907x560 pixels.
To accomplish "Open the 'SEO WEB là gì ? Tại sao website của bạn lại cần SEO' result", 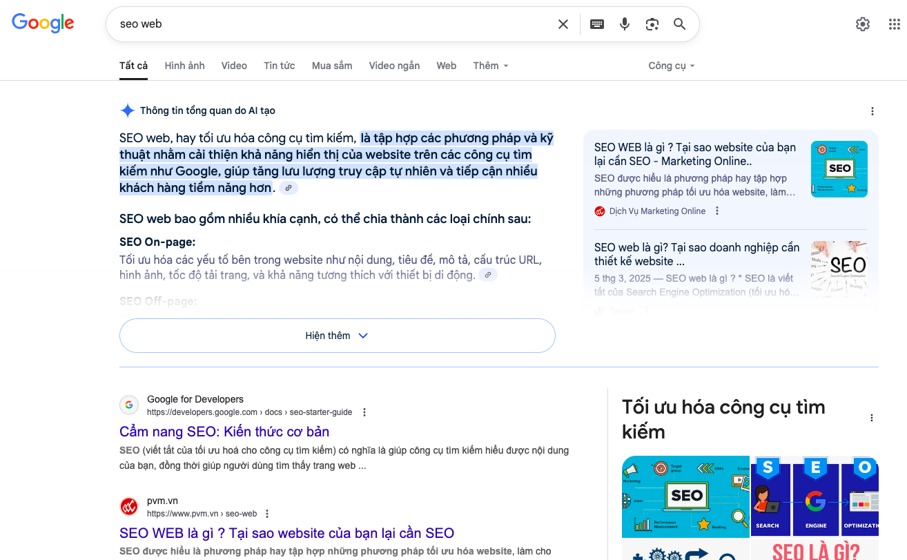I will point(286,533).
